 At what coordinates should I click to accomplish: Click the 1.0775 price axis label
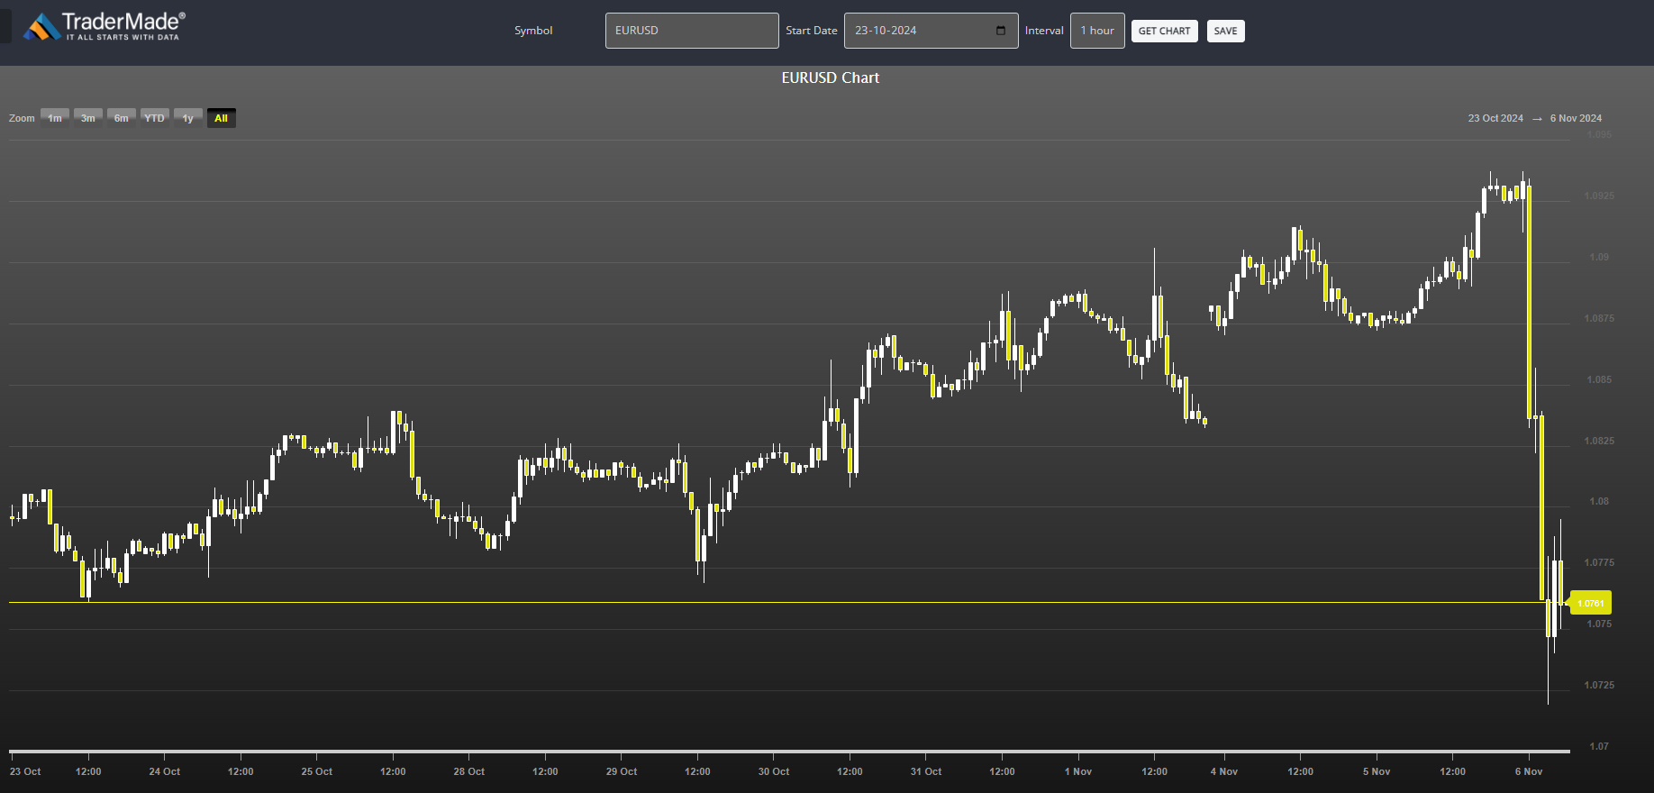[1599, 562]
